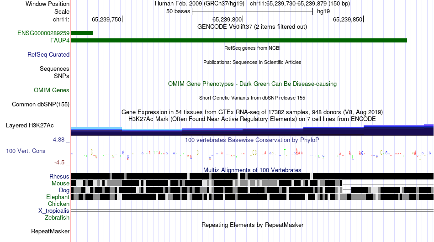This screenshot has height=242, width=434.
Task: Click the 100 vertebrates PhyloP title
Action: [252, 140]
